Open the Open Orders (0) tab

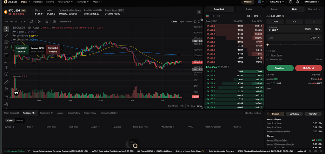pos(11,113)
